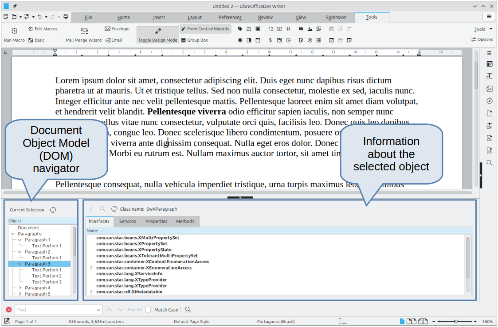Adjust the zoom slider in the status bar

(455, 321)
